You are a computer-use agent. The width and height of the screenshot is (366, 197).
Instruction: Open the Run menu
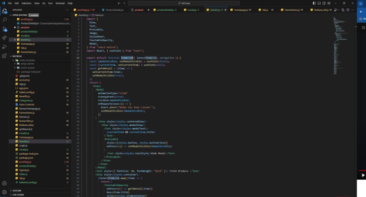50,3
